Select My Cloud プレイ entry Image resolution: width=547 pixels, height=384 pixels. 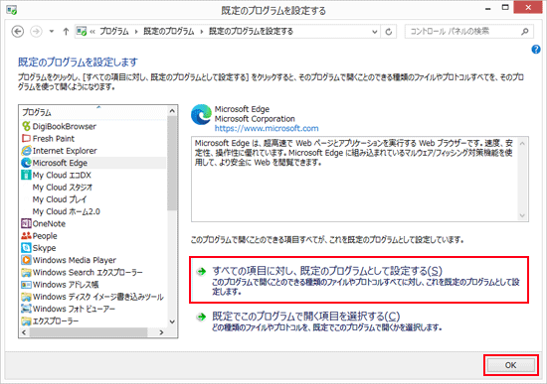coord(60,199)
